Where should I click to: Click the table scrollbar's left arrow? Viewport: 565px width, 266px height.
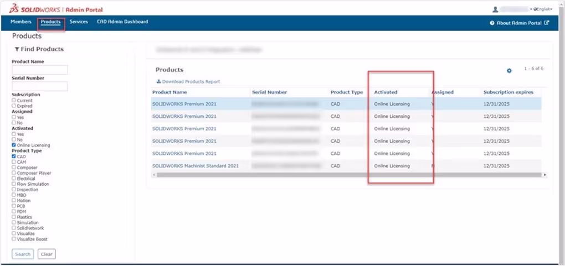[x=154, y=175]
